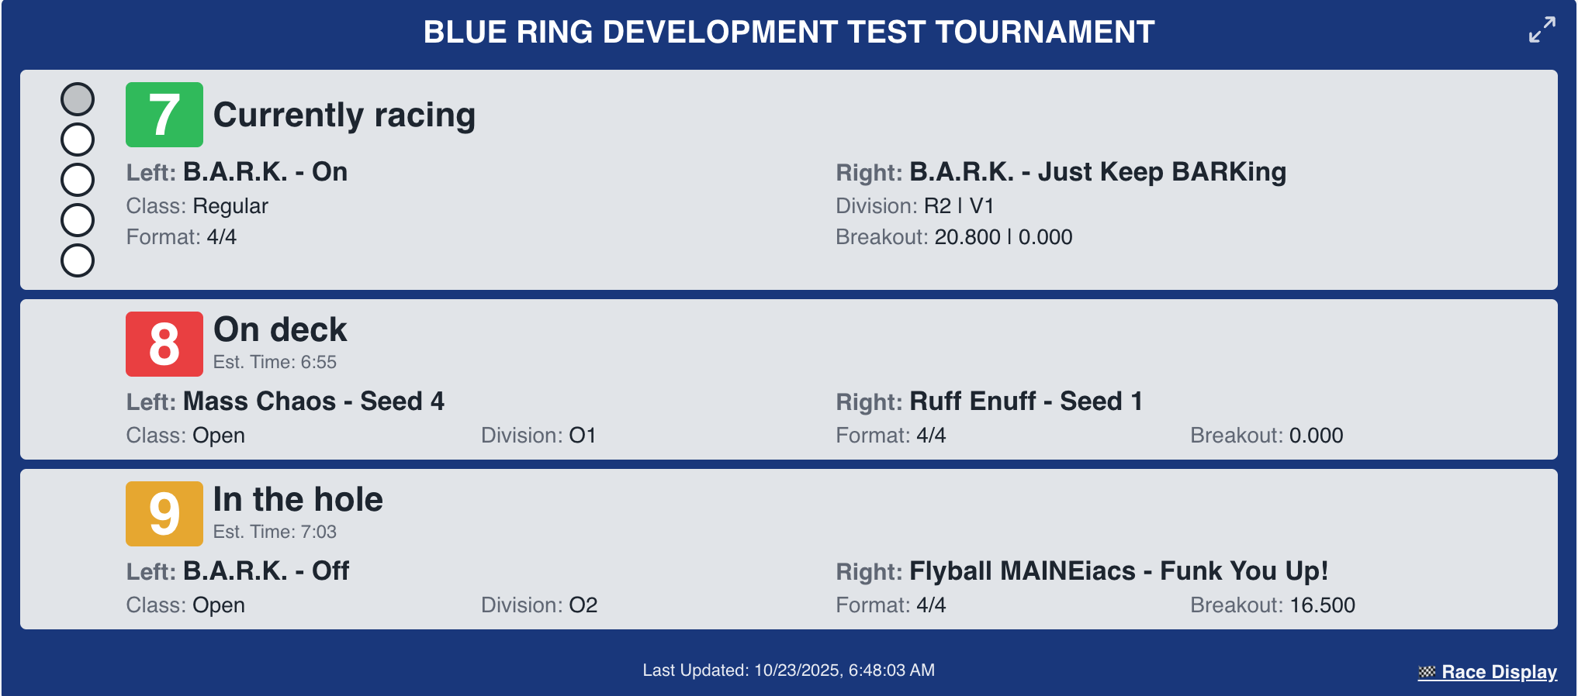Click the Blue Ring Development Test Tournament title
Screen dimensions: 1578x696
coord(788,32)
